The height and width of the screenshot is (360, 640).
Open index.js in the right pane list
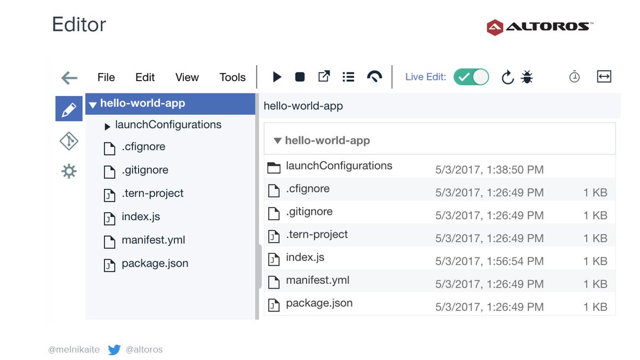tap(305, 258)
